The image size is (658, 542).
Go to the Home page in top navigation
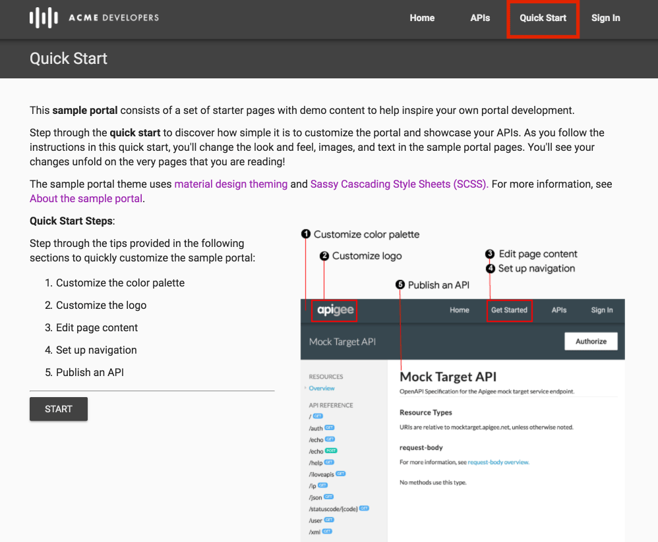point(422,18)
